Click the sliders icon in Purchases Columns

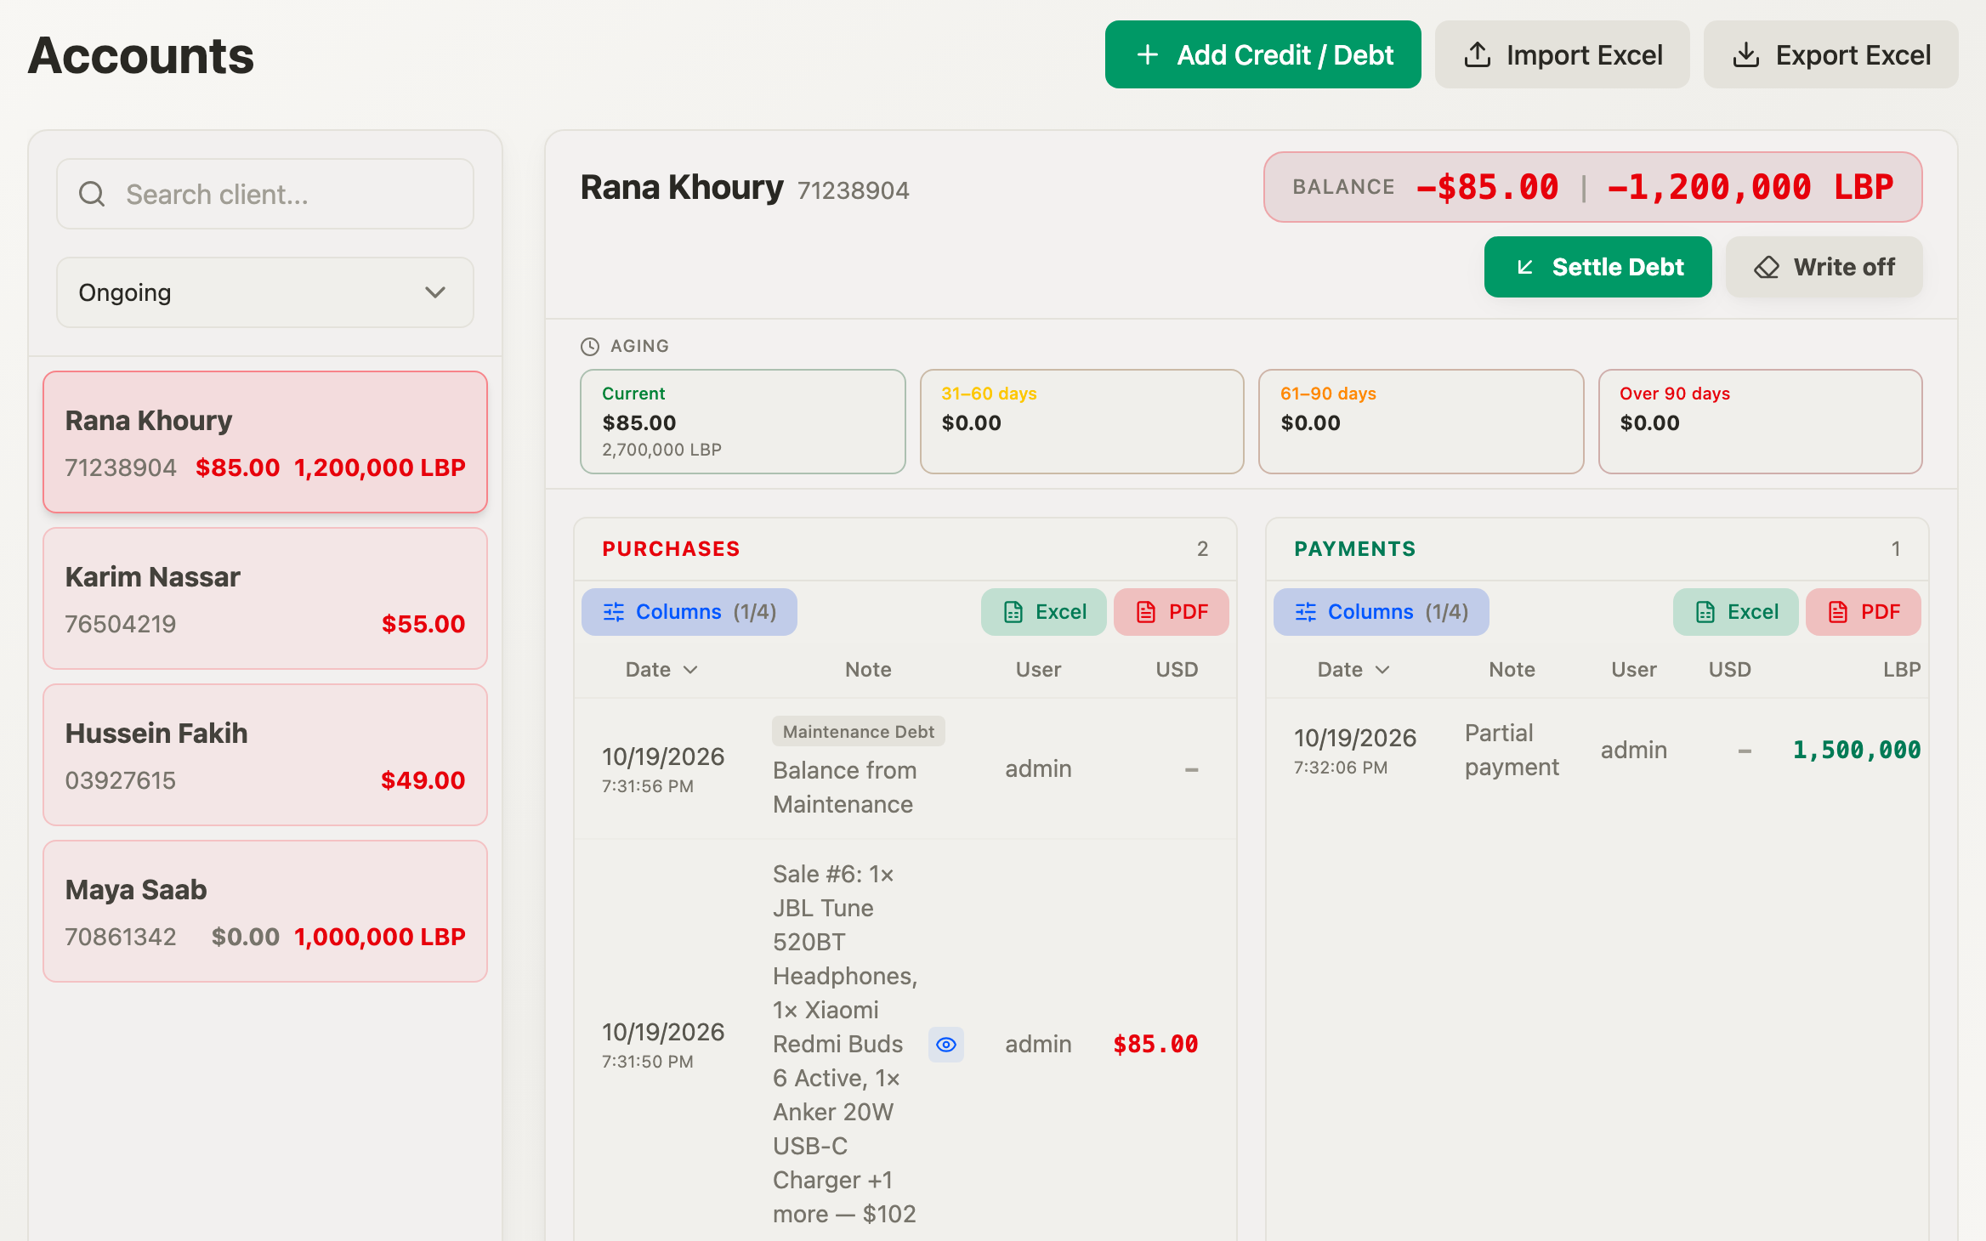pyautogui.click(x=614, y=612)
